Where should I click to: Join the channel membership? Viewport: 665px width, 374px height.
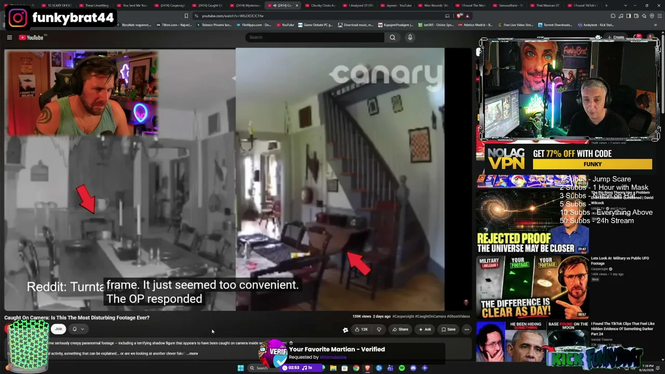[58, 329]
